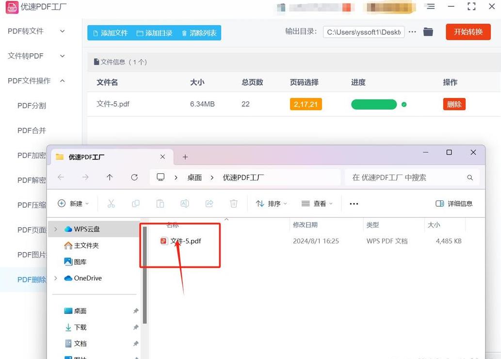Image resolution: width=501 pixels, height=359 pixels.
Task: Click the Share icon in Explorer toolbar
Action: pos(210,204)
